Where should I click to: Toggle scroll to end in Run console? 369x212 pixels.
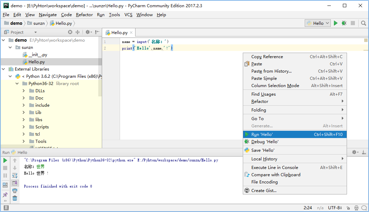15,183
